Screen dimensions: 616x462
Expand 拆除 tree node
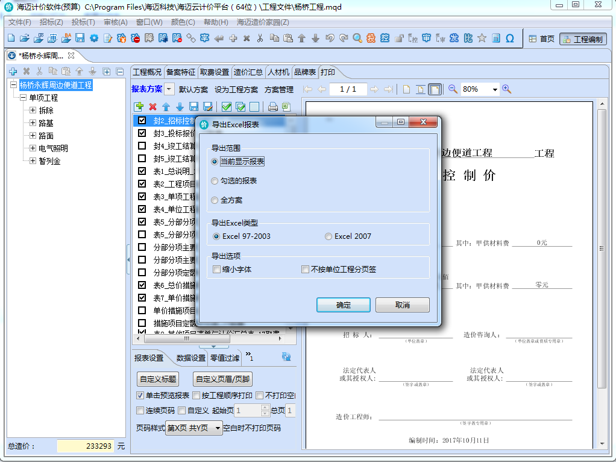tap(33, 110)
